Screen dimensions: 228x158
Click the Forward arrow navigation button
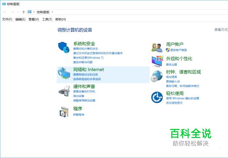tap(13, 12)
